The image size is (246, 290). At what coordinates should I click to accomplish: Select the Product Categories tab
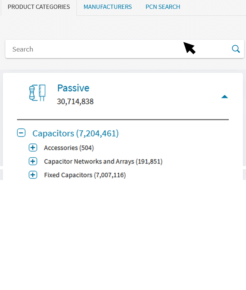(x=39, y=7)
